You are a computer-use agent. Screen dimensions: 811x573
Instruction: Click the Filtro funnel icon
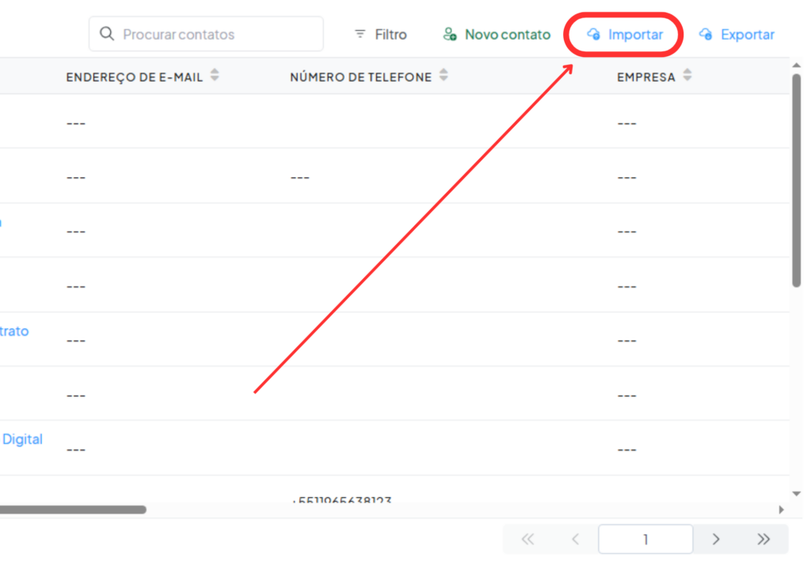point(360,35)
